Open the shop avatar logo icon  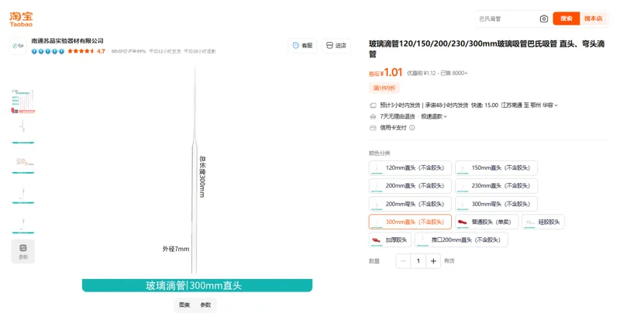point(18,46)
